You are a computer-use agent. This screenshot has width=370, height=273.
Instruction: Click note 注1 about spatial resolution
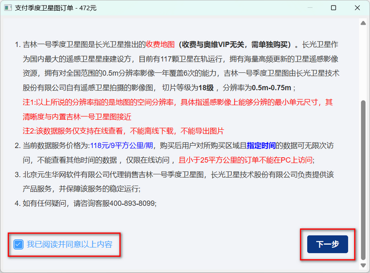pos(178,109)
